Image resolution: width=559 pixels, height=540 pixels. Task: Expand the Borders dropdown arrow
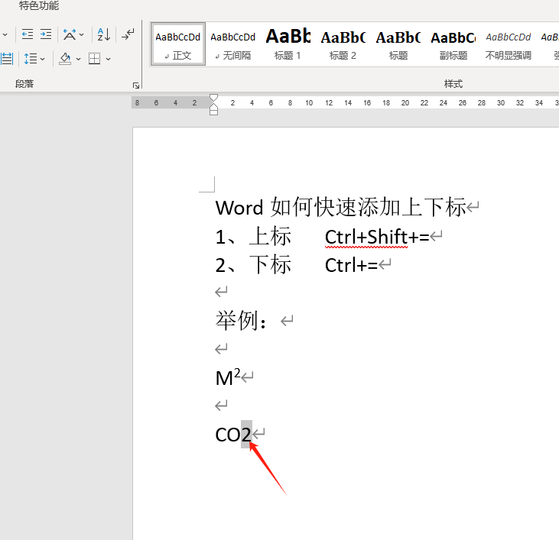(109, 59)
